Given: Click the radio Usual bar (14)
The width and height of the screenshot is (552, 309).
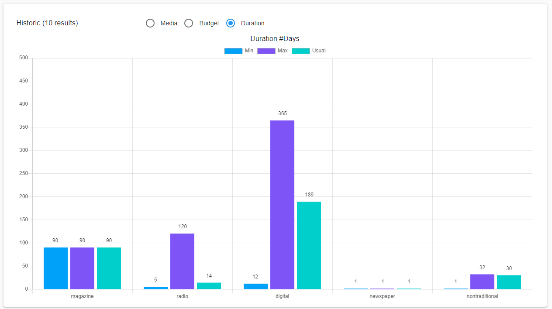Looking at the screenshot, I should (x=209, y=286).
